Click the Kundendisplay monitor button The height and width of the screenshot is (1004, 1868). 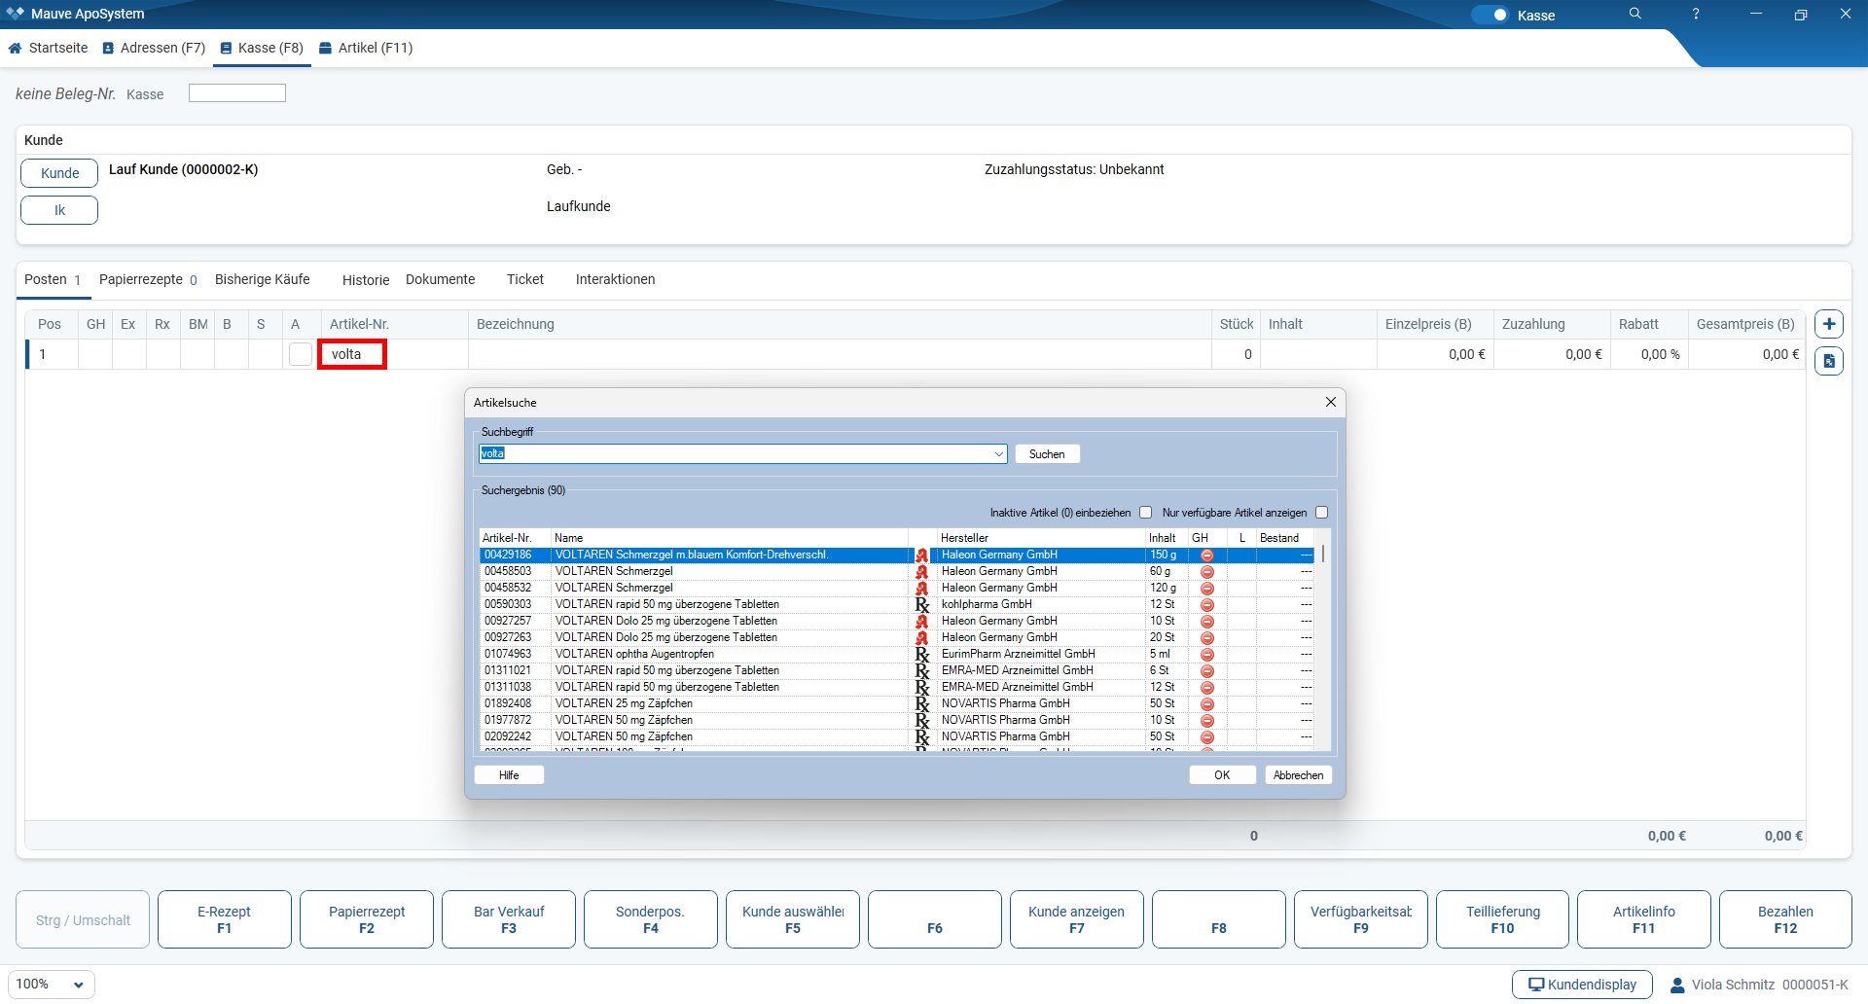point(1582,985)
